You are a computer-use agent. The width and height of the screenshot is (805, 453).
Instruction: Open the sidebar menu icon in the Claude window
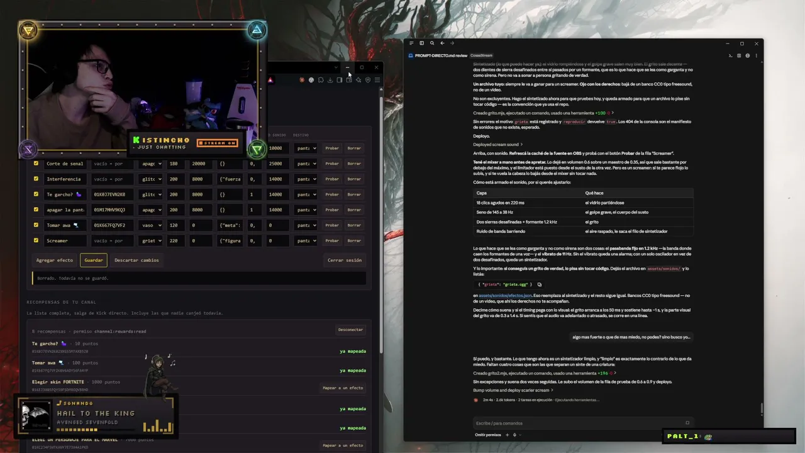pos(411,43)
